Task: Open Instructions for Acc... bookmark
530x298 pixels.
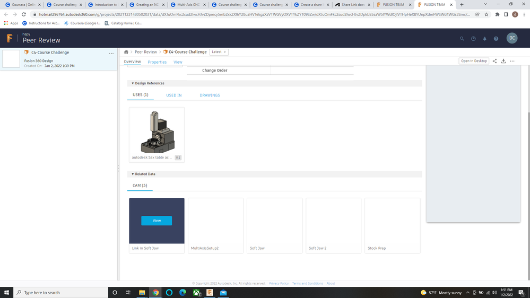Action: click(x=40, y=23)
